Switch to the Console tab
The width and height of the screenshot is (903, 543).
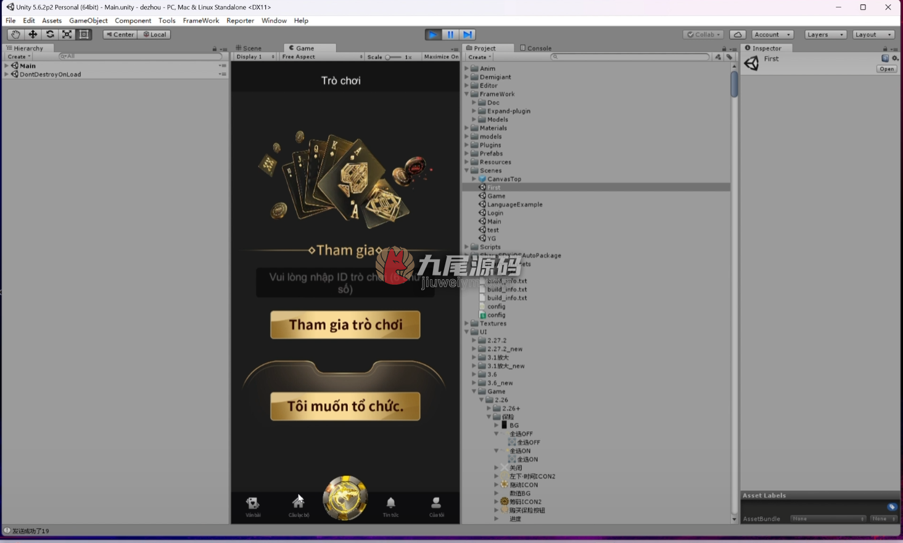click(x=535, y=48)
